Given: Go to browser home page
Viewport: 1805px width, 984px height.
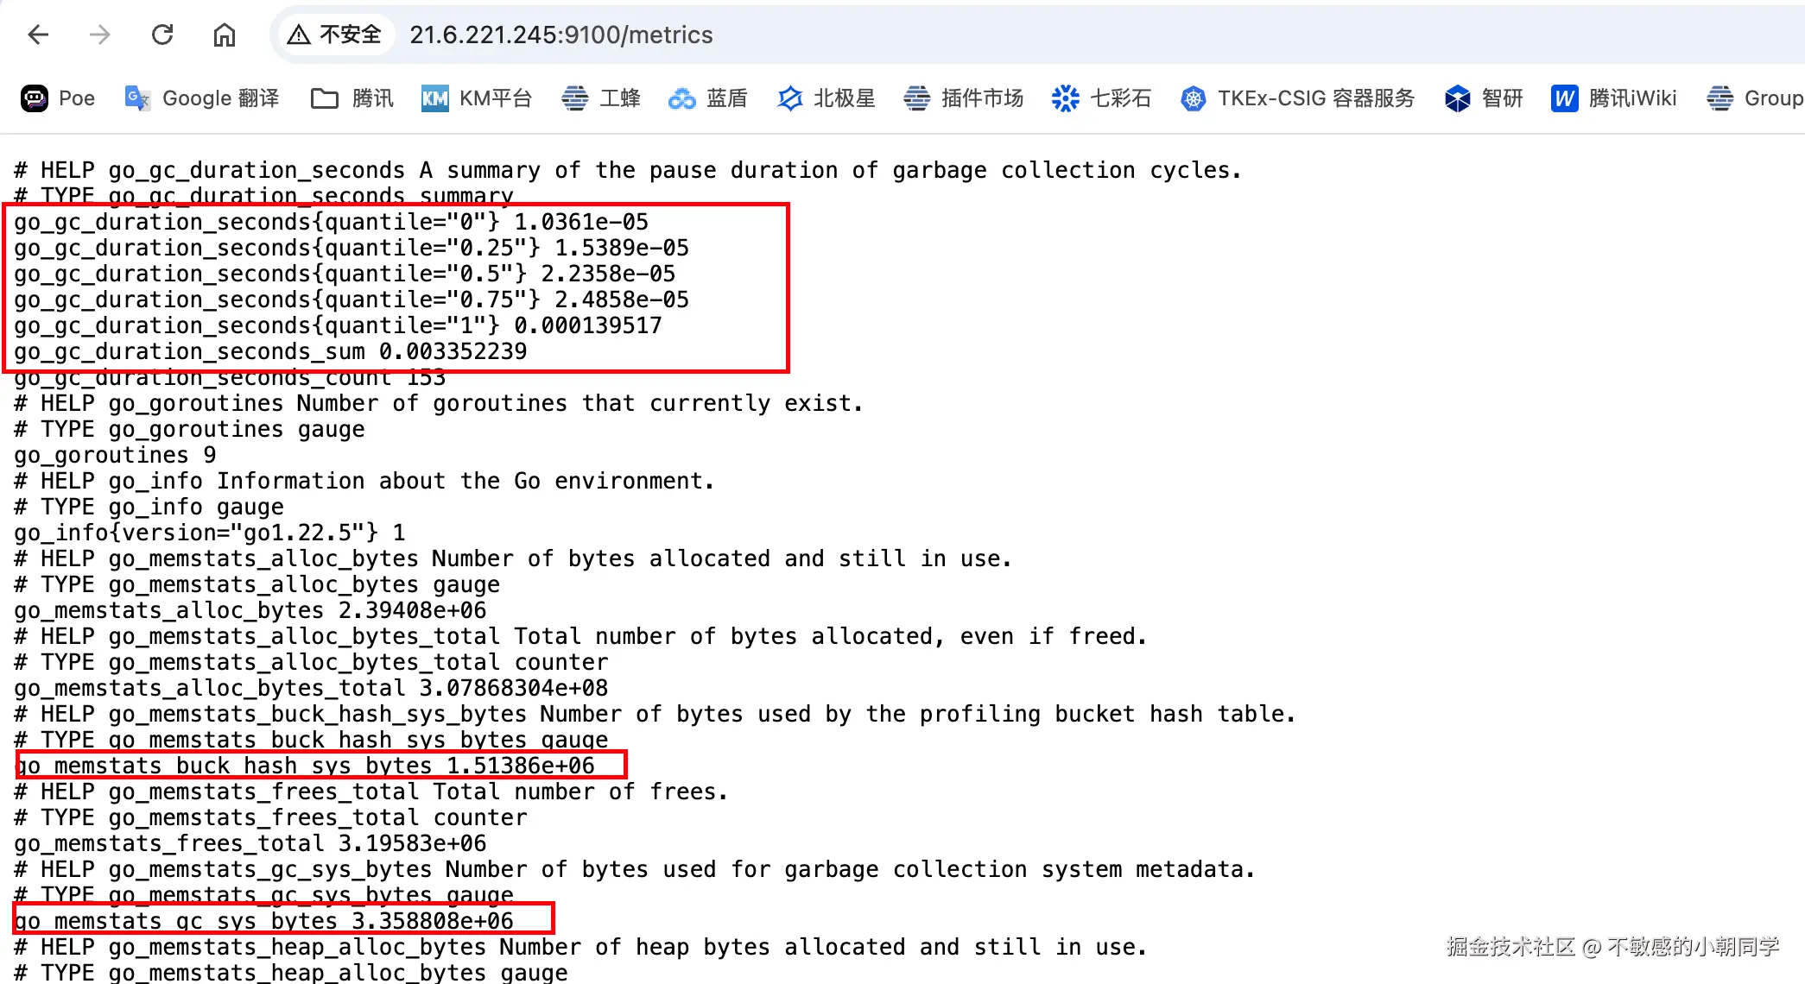Looking at the screenshot, I should (x=225, y=35).
